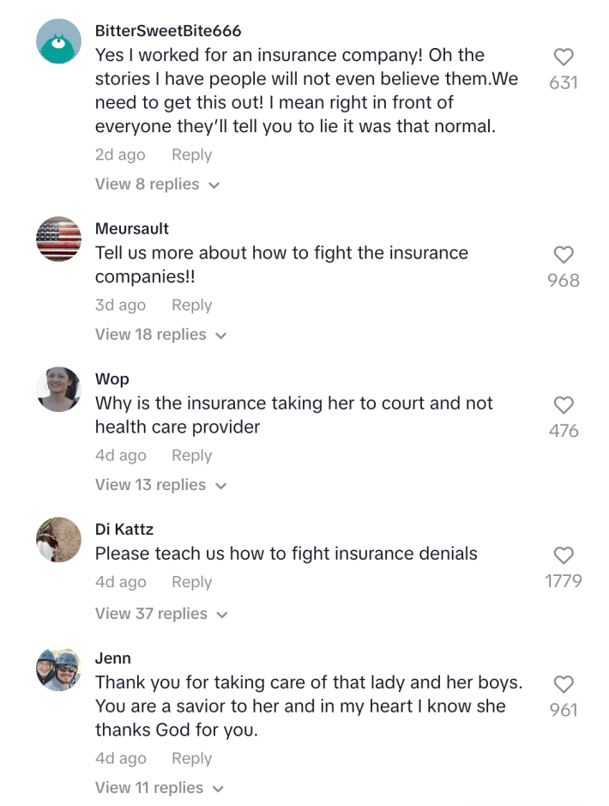The width and height of the screenshot is (609, 806).
Task: Tap the heart on Meursault's comment
Action: 564,254
